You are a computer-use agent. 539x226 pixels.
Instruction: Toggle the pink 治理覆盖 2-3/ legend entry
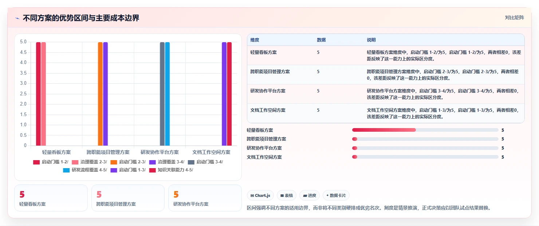(89, 162)
